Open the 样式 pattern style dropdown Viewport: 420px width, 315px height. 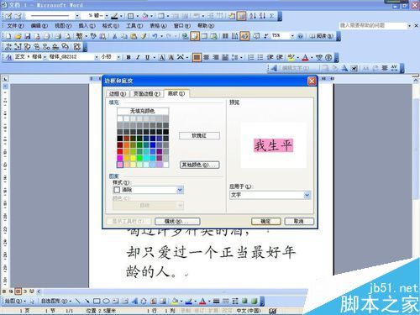coord(180,190)
